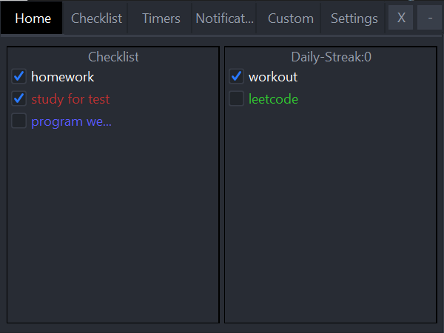Click the blue program we... task text
The width and height of the screenshot is (444, 333).
[x=71, y=122]
